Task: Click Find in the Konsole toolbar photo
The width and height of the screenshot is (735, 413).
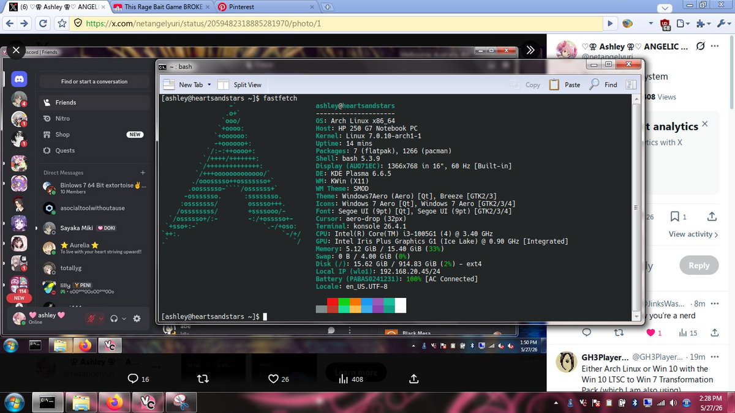Action: pos(603,84)
